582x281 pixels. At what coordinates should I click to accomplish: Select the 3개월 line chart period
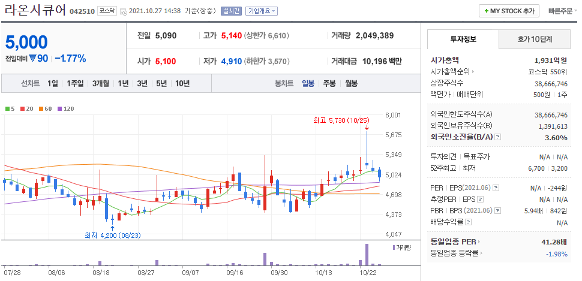[x=101, y=83]
